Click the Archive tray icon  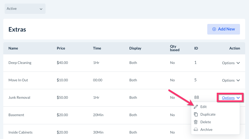[x=196, y=130]
